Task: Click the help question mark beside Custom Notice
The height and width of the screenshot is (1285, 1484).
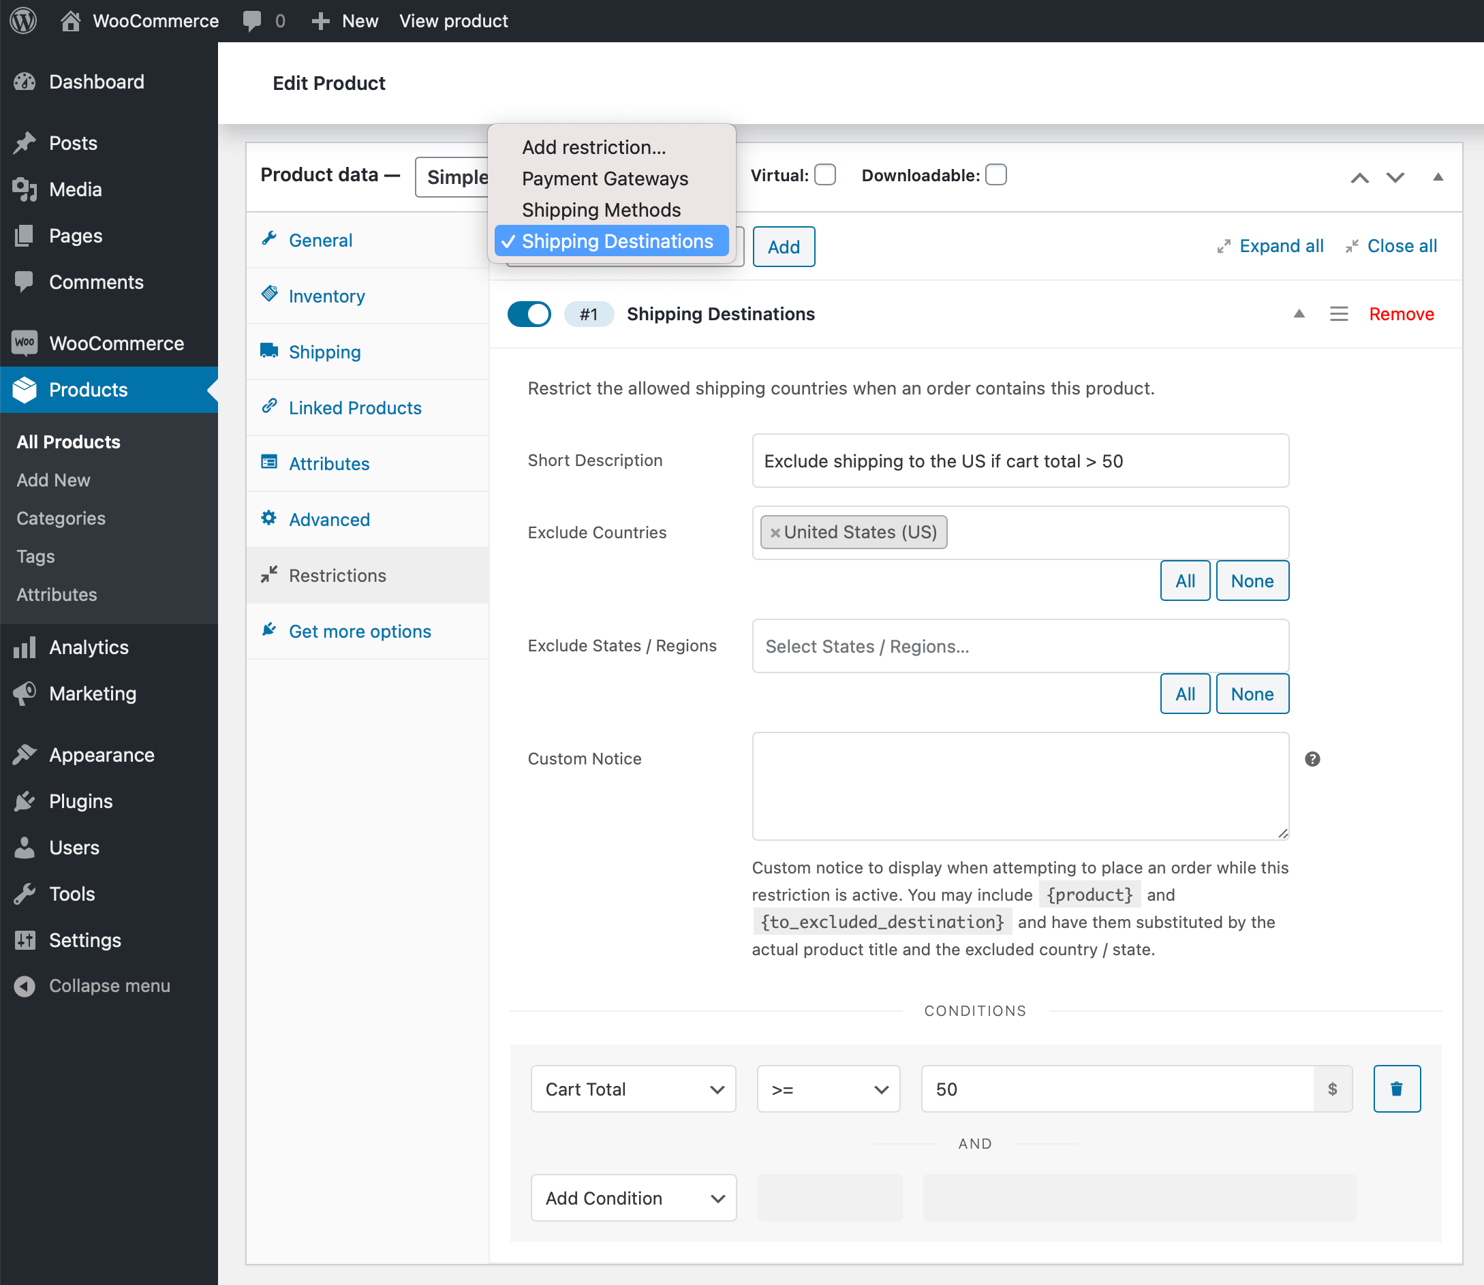Action: pyautogui.click(x=1312, y=758)
